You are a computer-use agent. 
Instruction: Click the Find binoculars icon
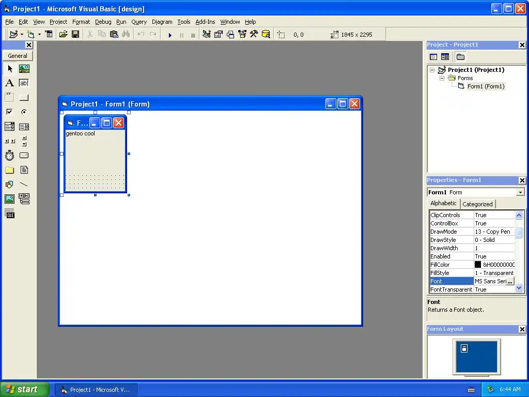[126, 35]
